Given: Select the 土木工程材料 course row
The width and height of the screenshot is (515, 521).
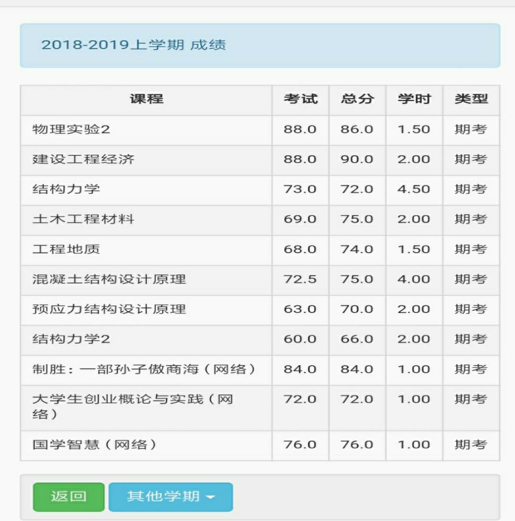Looking at the screenshot, I should (83, 219).
